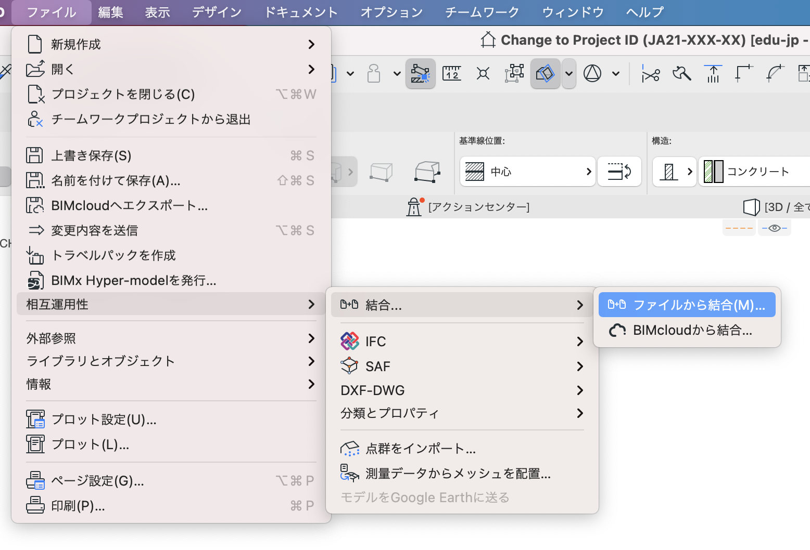The height and width of the screenshot is (550, 810).
Task: Open the IFC submenu
Action: point(462,342)
